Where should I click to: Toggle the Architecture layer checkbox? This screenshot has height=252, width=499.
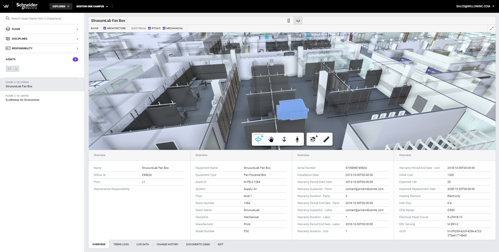point(105,28)
